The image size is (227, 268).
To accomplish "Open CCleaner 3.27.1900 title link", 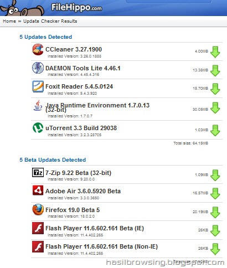I will (x=74, y=49).
